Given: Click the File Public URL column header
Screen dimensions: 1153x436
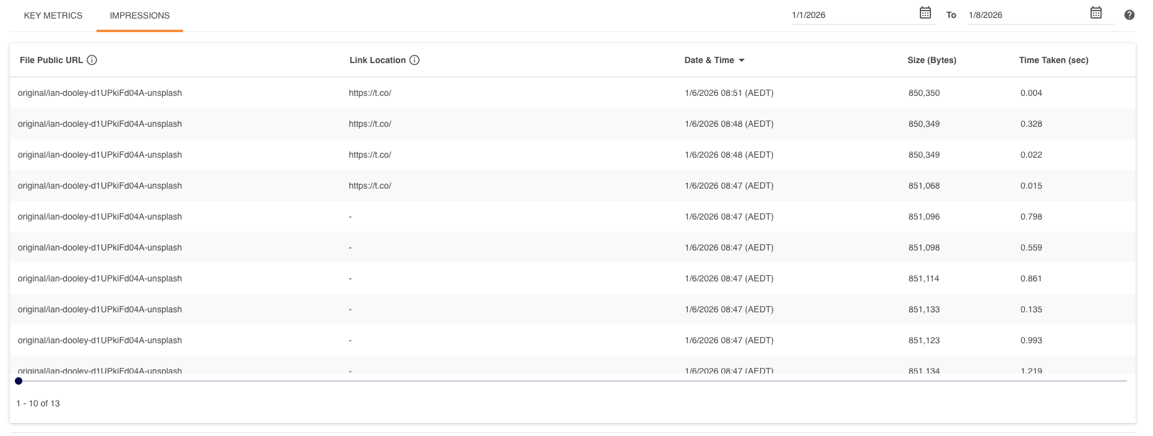Looking at the screenshot, I should tap(51, 60).
